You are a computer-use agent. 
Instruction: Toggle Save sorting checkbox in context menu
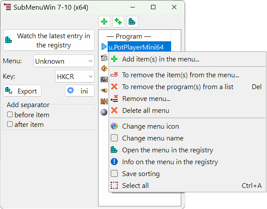point(114,174)
